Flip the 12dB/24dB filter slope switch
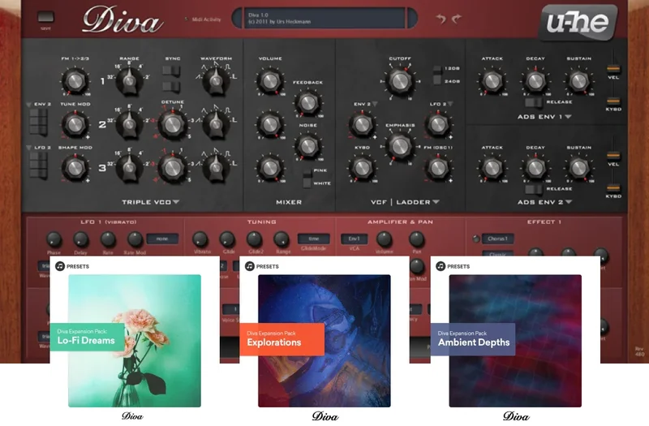 click(437, 75)
